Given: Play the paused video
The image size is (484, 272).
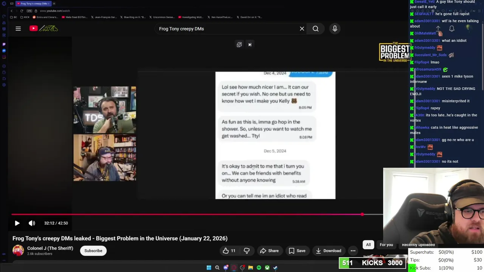Looking at the screenshot, I should (17, 223).
